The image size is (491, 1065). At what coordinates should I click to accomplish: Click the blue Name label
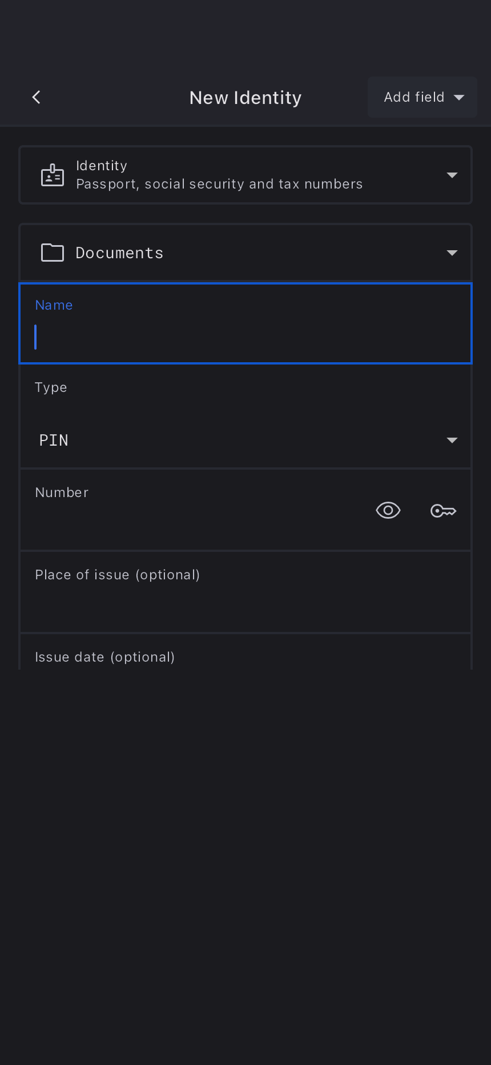click(x=54, y=305)
